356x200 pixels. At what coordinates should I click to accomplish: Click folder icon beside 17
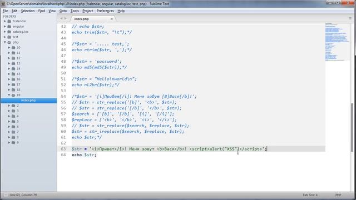(13, 84)
